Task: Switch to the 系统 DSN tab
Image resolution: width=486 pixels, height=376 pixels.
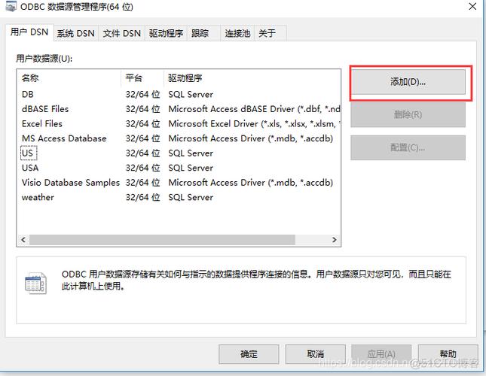Action: 76,33
